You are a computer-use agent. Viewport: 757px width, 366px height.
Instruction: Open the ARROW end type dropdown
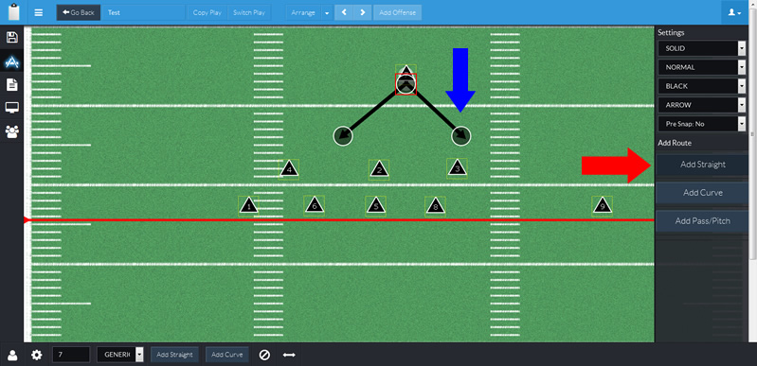(x=702, y=105)
